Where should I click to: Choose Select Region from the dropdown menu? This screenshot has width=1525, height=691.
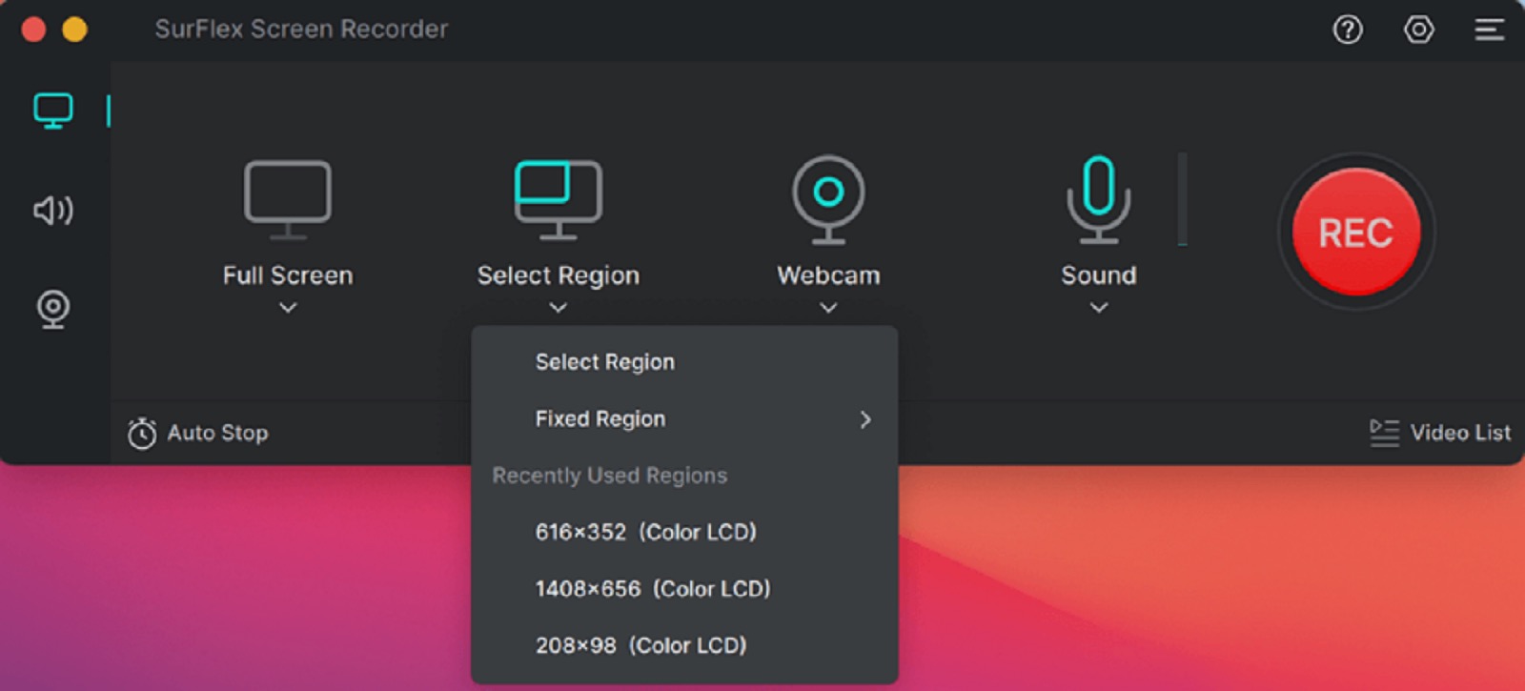pyautogui.click(x=684, y=362)
